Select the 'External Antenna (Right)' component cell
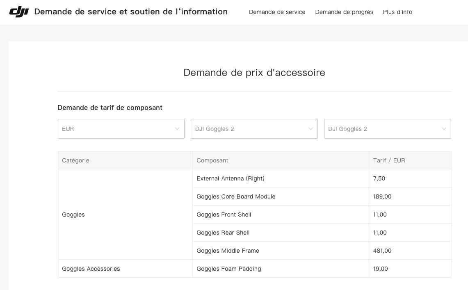 tap(281, 178)
